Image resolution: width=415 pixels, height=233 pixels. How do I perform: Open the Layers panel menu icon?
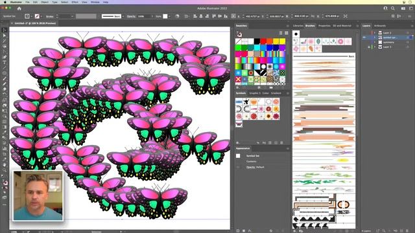click(412, 26)
